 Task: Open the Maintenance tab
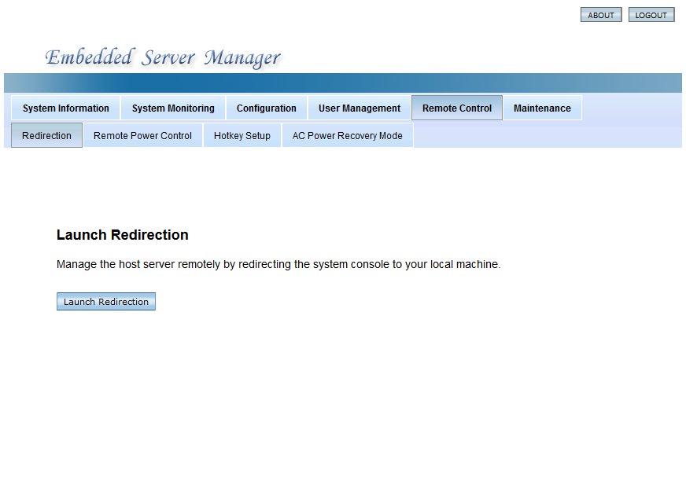click(x=542, y=108)
